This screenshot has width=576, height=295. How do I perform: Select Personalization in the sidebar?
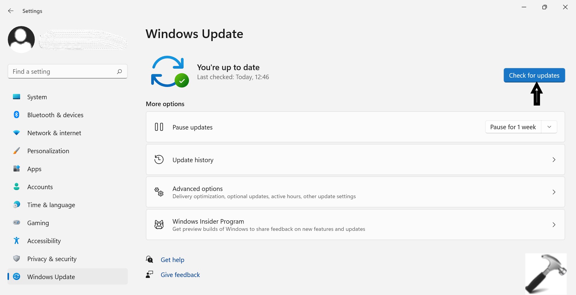[x=67, y=151]
